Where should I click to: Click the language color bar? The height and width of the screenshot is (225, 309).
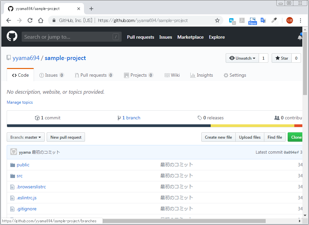coord(155,126)
